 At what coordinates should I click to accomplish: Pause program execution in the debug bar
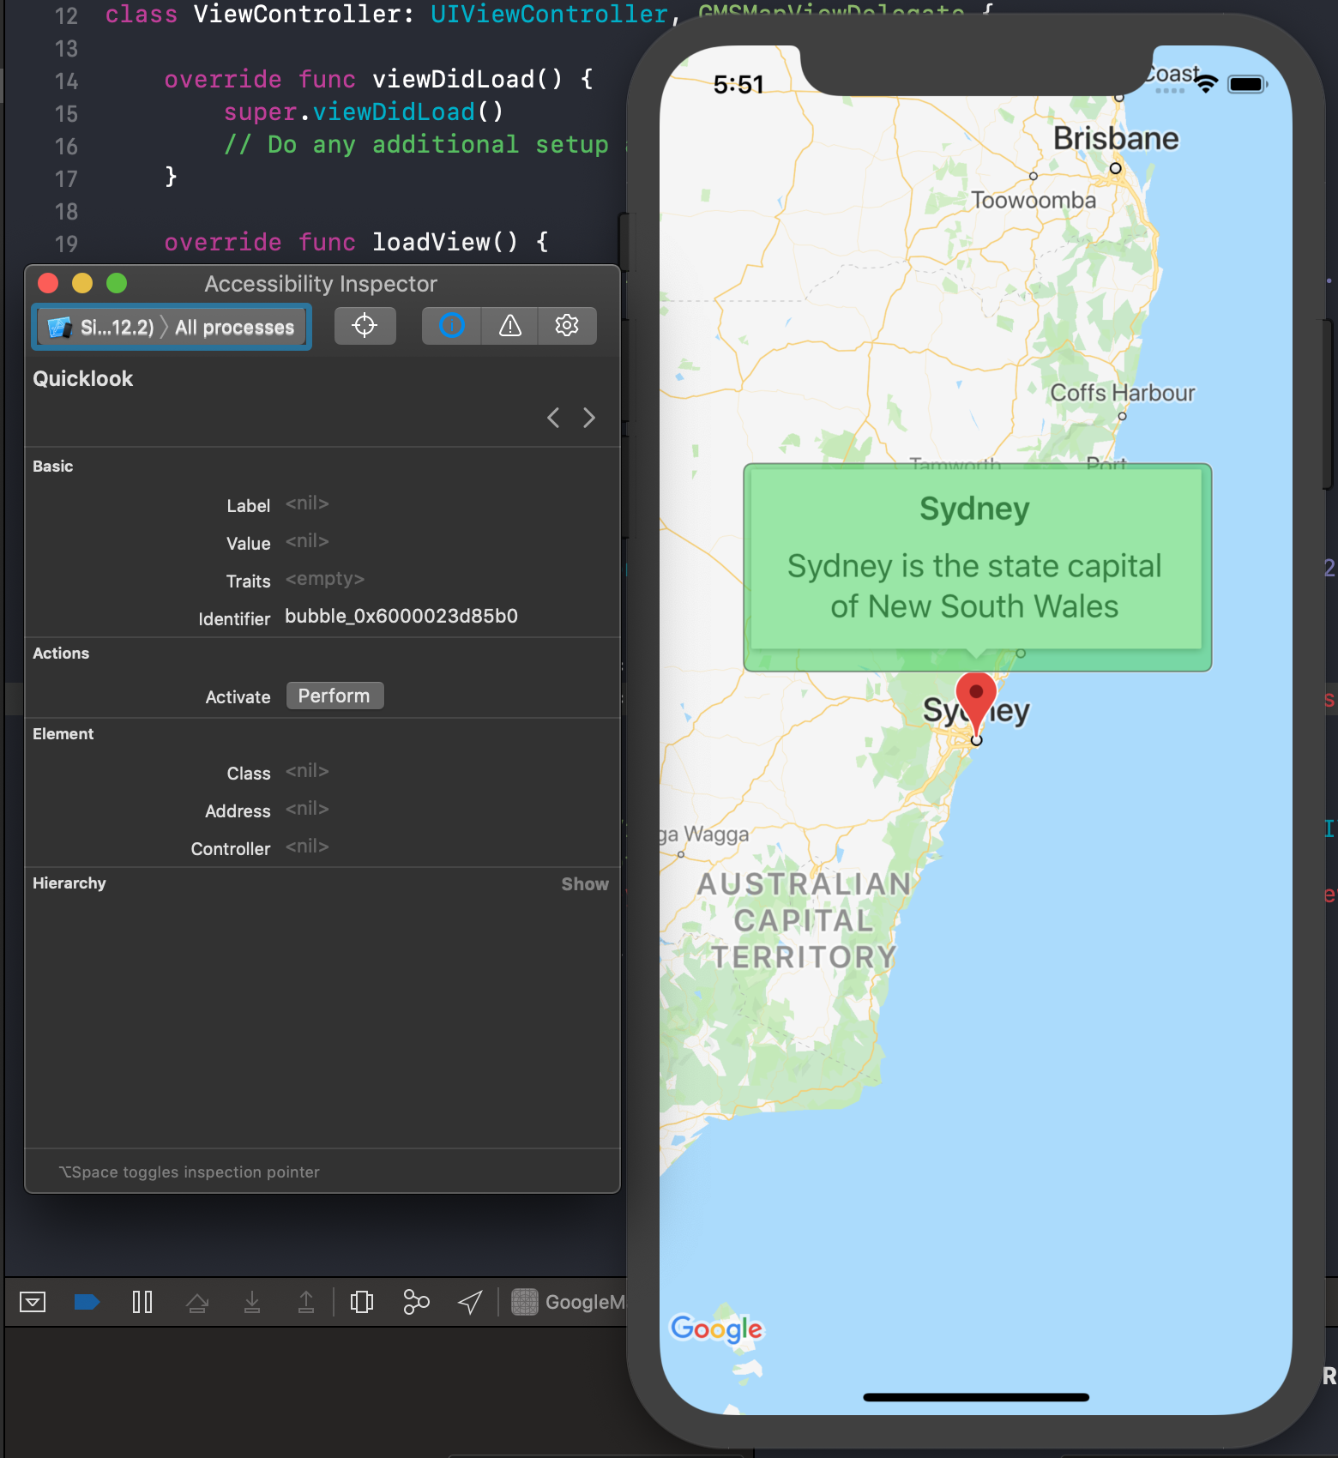click(142, 1302)
